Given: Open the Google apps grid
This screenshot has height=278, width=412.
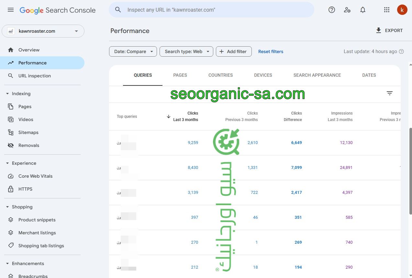Looking at the screenshot, I should pos(386,10).
